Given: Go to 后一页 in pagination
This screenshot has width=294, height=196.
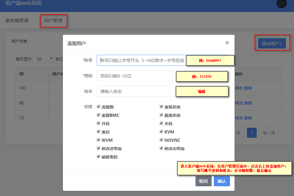Looking at the screenshot, I should (x=269, y=133).
